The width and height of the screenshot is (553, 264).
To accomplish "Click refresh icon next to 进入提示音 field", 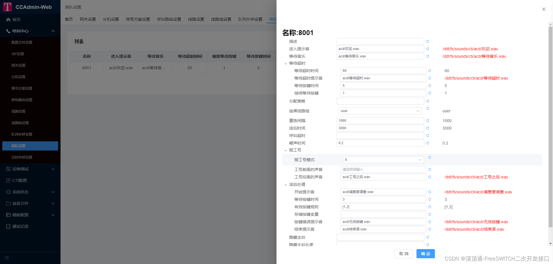I will (428, 49).
